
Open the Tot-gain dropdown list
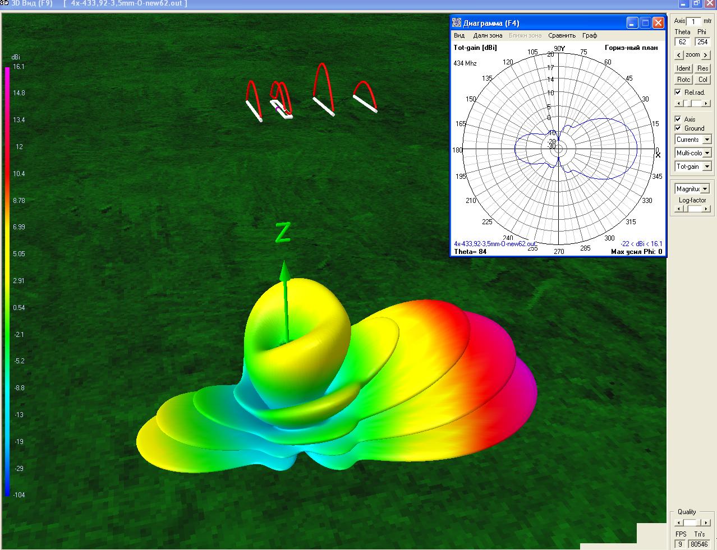tap(706, 167)
